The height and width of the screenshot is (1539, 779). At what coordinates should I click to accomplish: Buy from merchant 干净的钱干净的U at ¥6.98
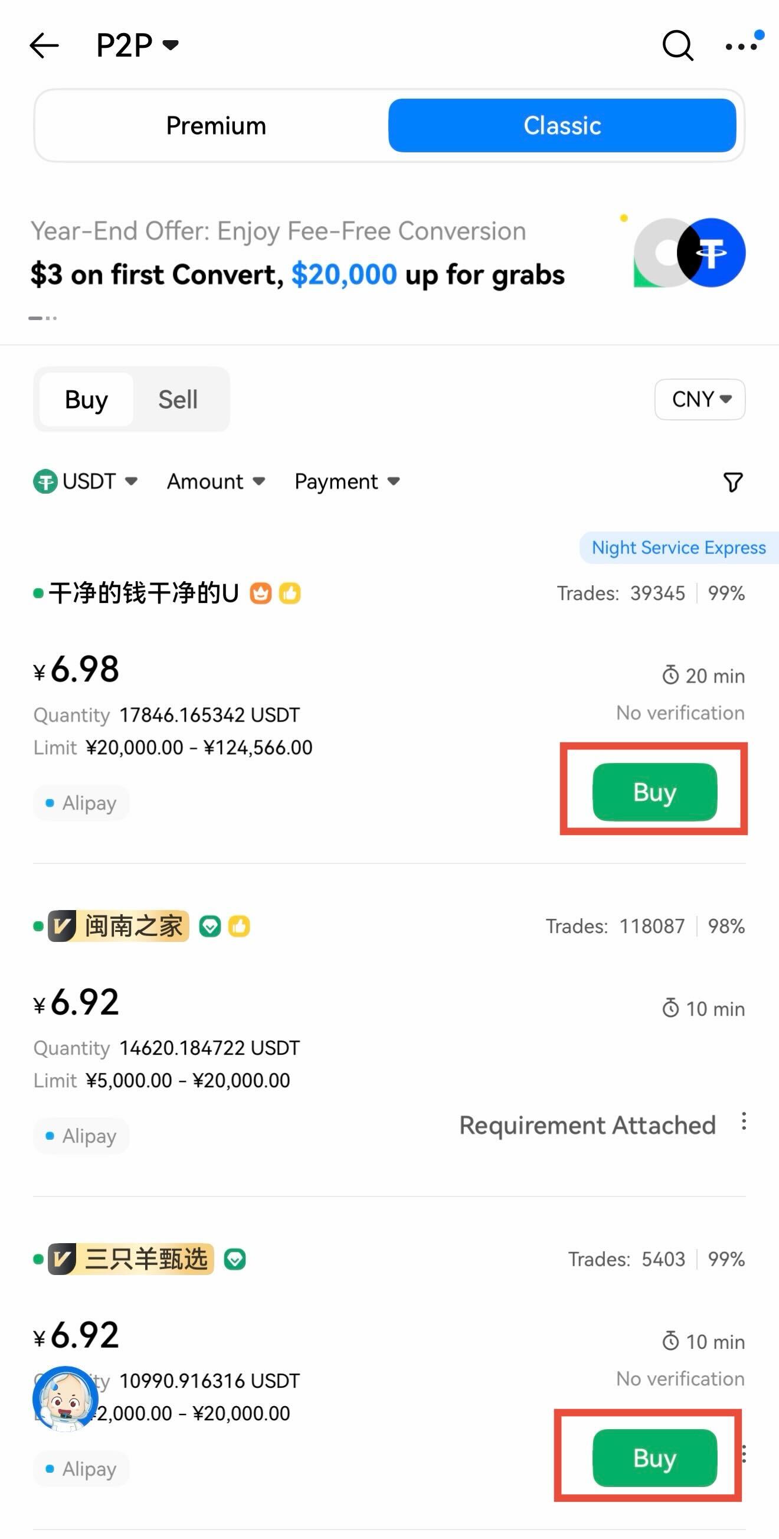tap(654, 791)
